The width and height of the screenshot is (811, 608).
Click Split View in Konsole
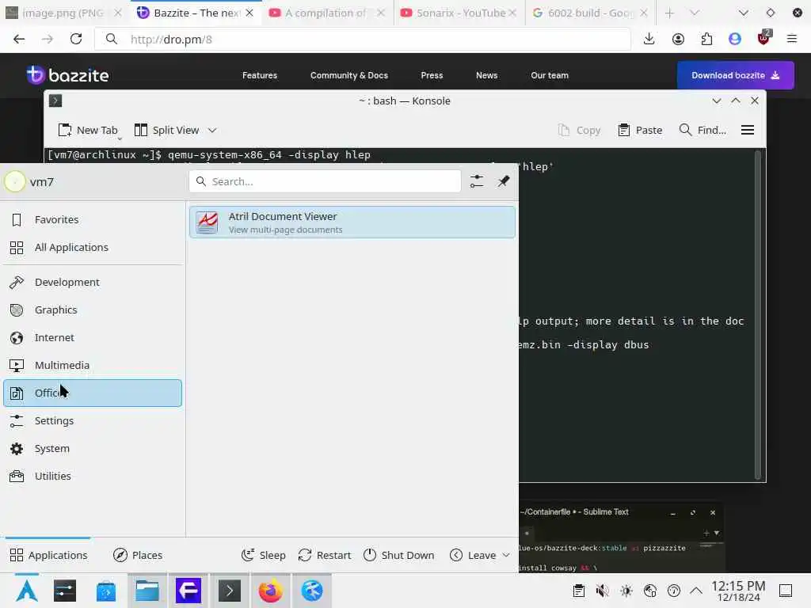[x=166, y=131]
